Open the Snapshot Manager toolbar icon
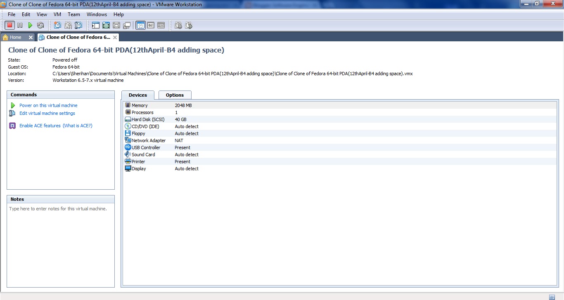The image size is (564, 300). 78,25
